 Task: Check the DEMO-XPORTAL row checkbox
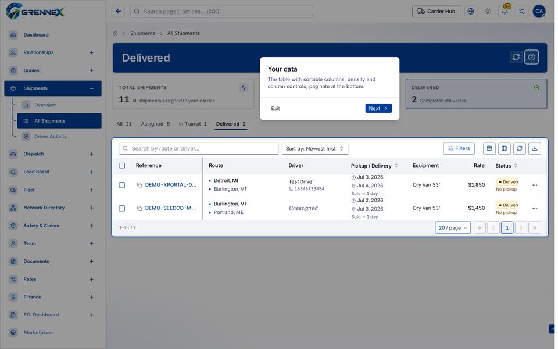click(122, 185)
